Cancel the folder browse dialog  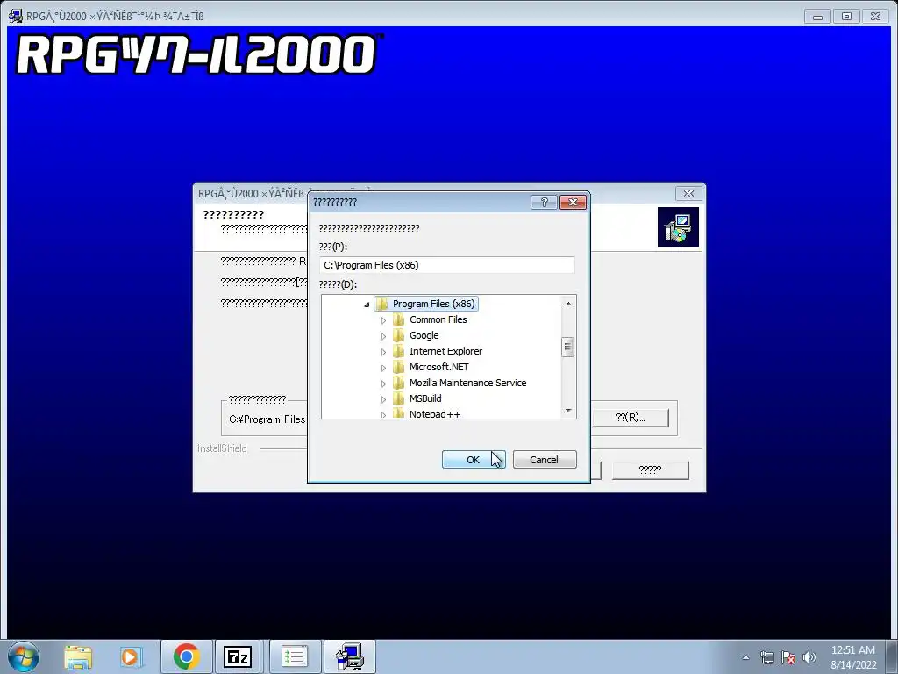[544, 460]
